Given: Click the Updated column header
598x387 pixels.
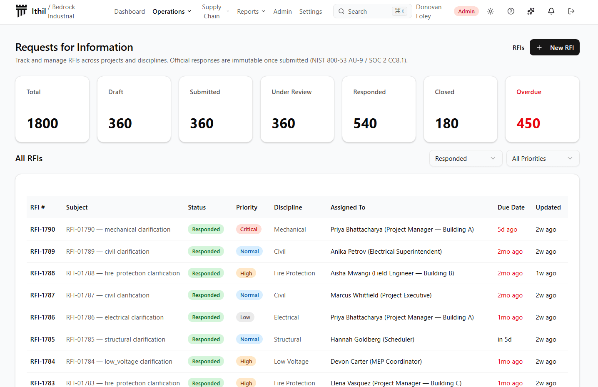Looking at the screenshot, I should (x=548, y=207).
